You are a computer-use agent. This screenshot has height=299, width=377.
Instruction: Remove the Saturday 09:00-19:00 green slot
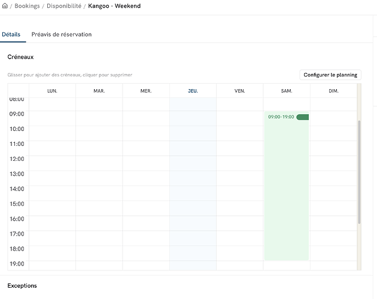[x=287, y=186]
